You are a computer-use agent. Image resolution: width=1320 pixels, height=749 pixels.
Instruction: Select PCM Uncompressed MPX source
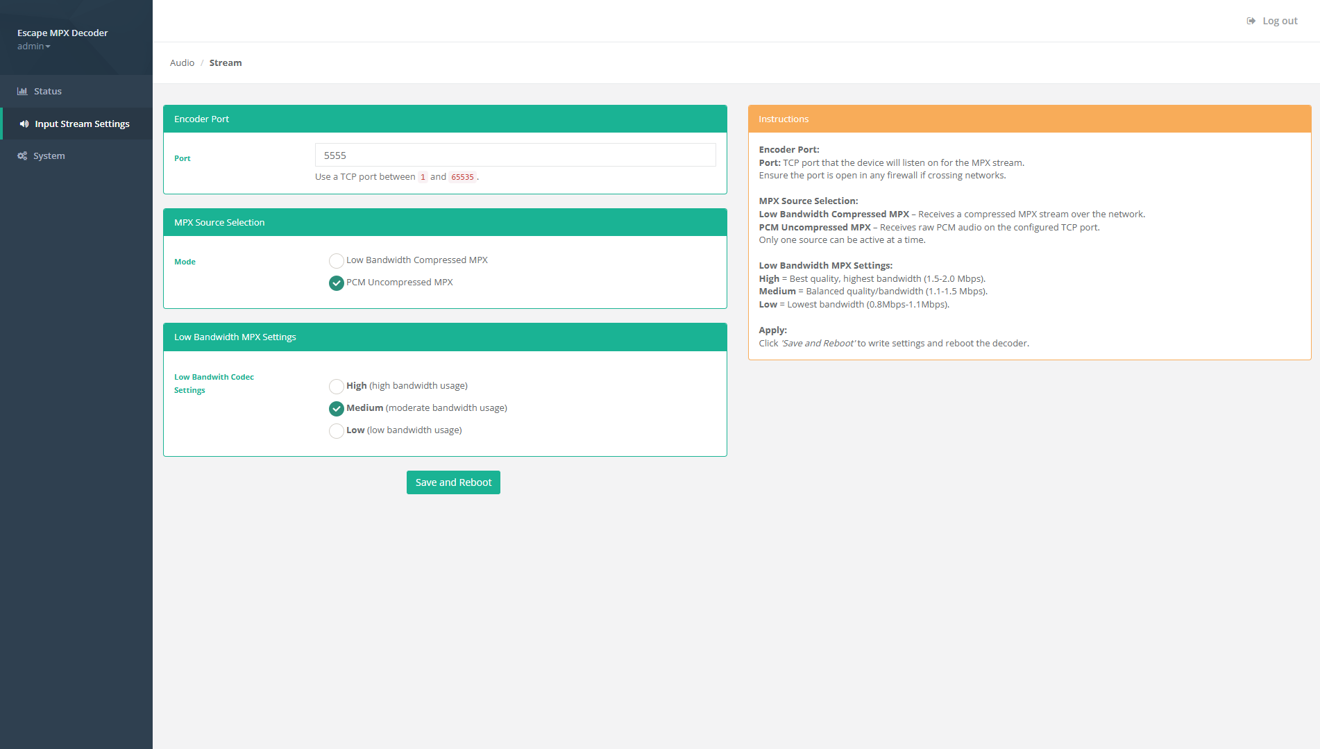(x=337, y=283)
